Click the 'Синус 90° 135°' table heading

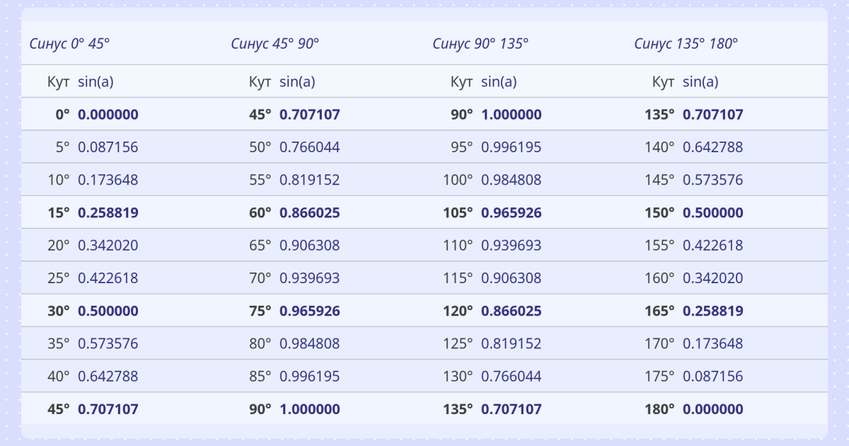tap(480, 43)
